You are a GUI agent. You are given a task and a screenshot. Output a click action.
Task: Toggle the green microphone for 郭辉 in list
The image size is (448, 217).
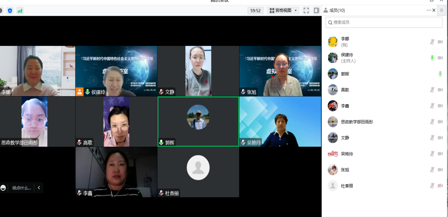click(440, 74)
